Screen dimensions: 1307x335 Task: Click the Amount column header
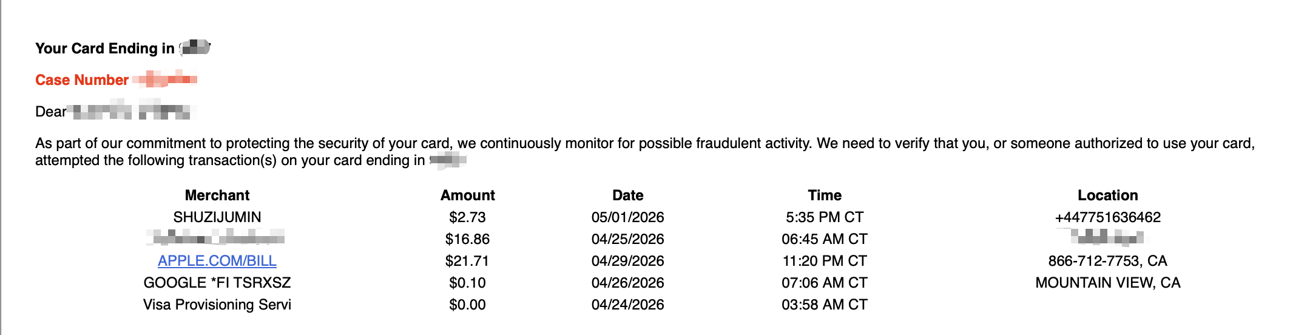468,195
